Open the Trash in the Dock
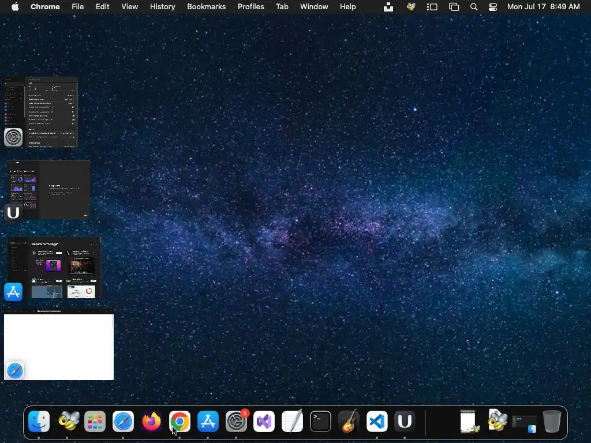The image size is (591, 443). click(552, 421)
